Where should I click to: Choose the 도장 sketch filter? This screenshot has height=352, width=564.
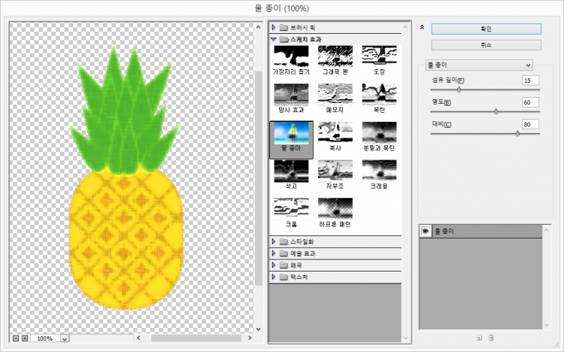(x=380, y=58)
